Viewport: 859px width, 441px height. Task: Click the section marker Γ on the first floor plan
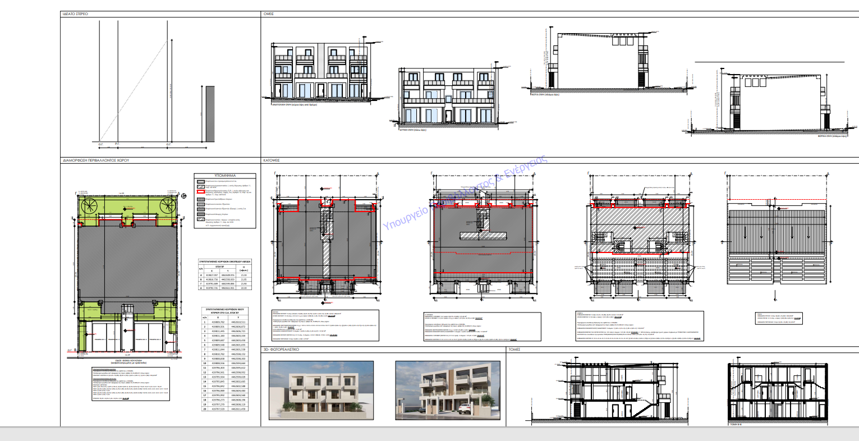(x=431, y=173)
